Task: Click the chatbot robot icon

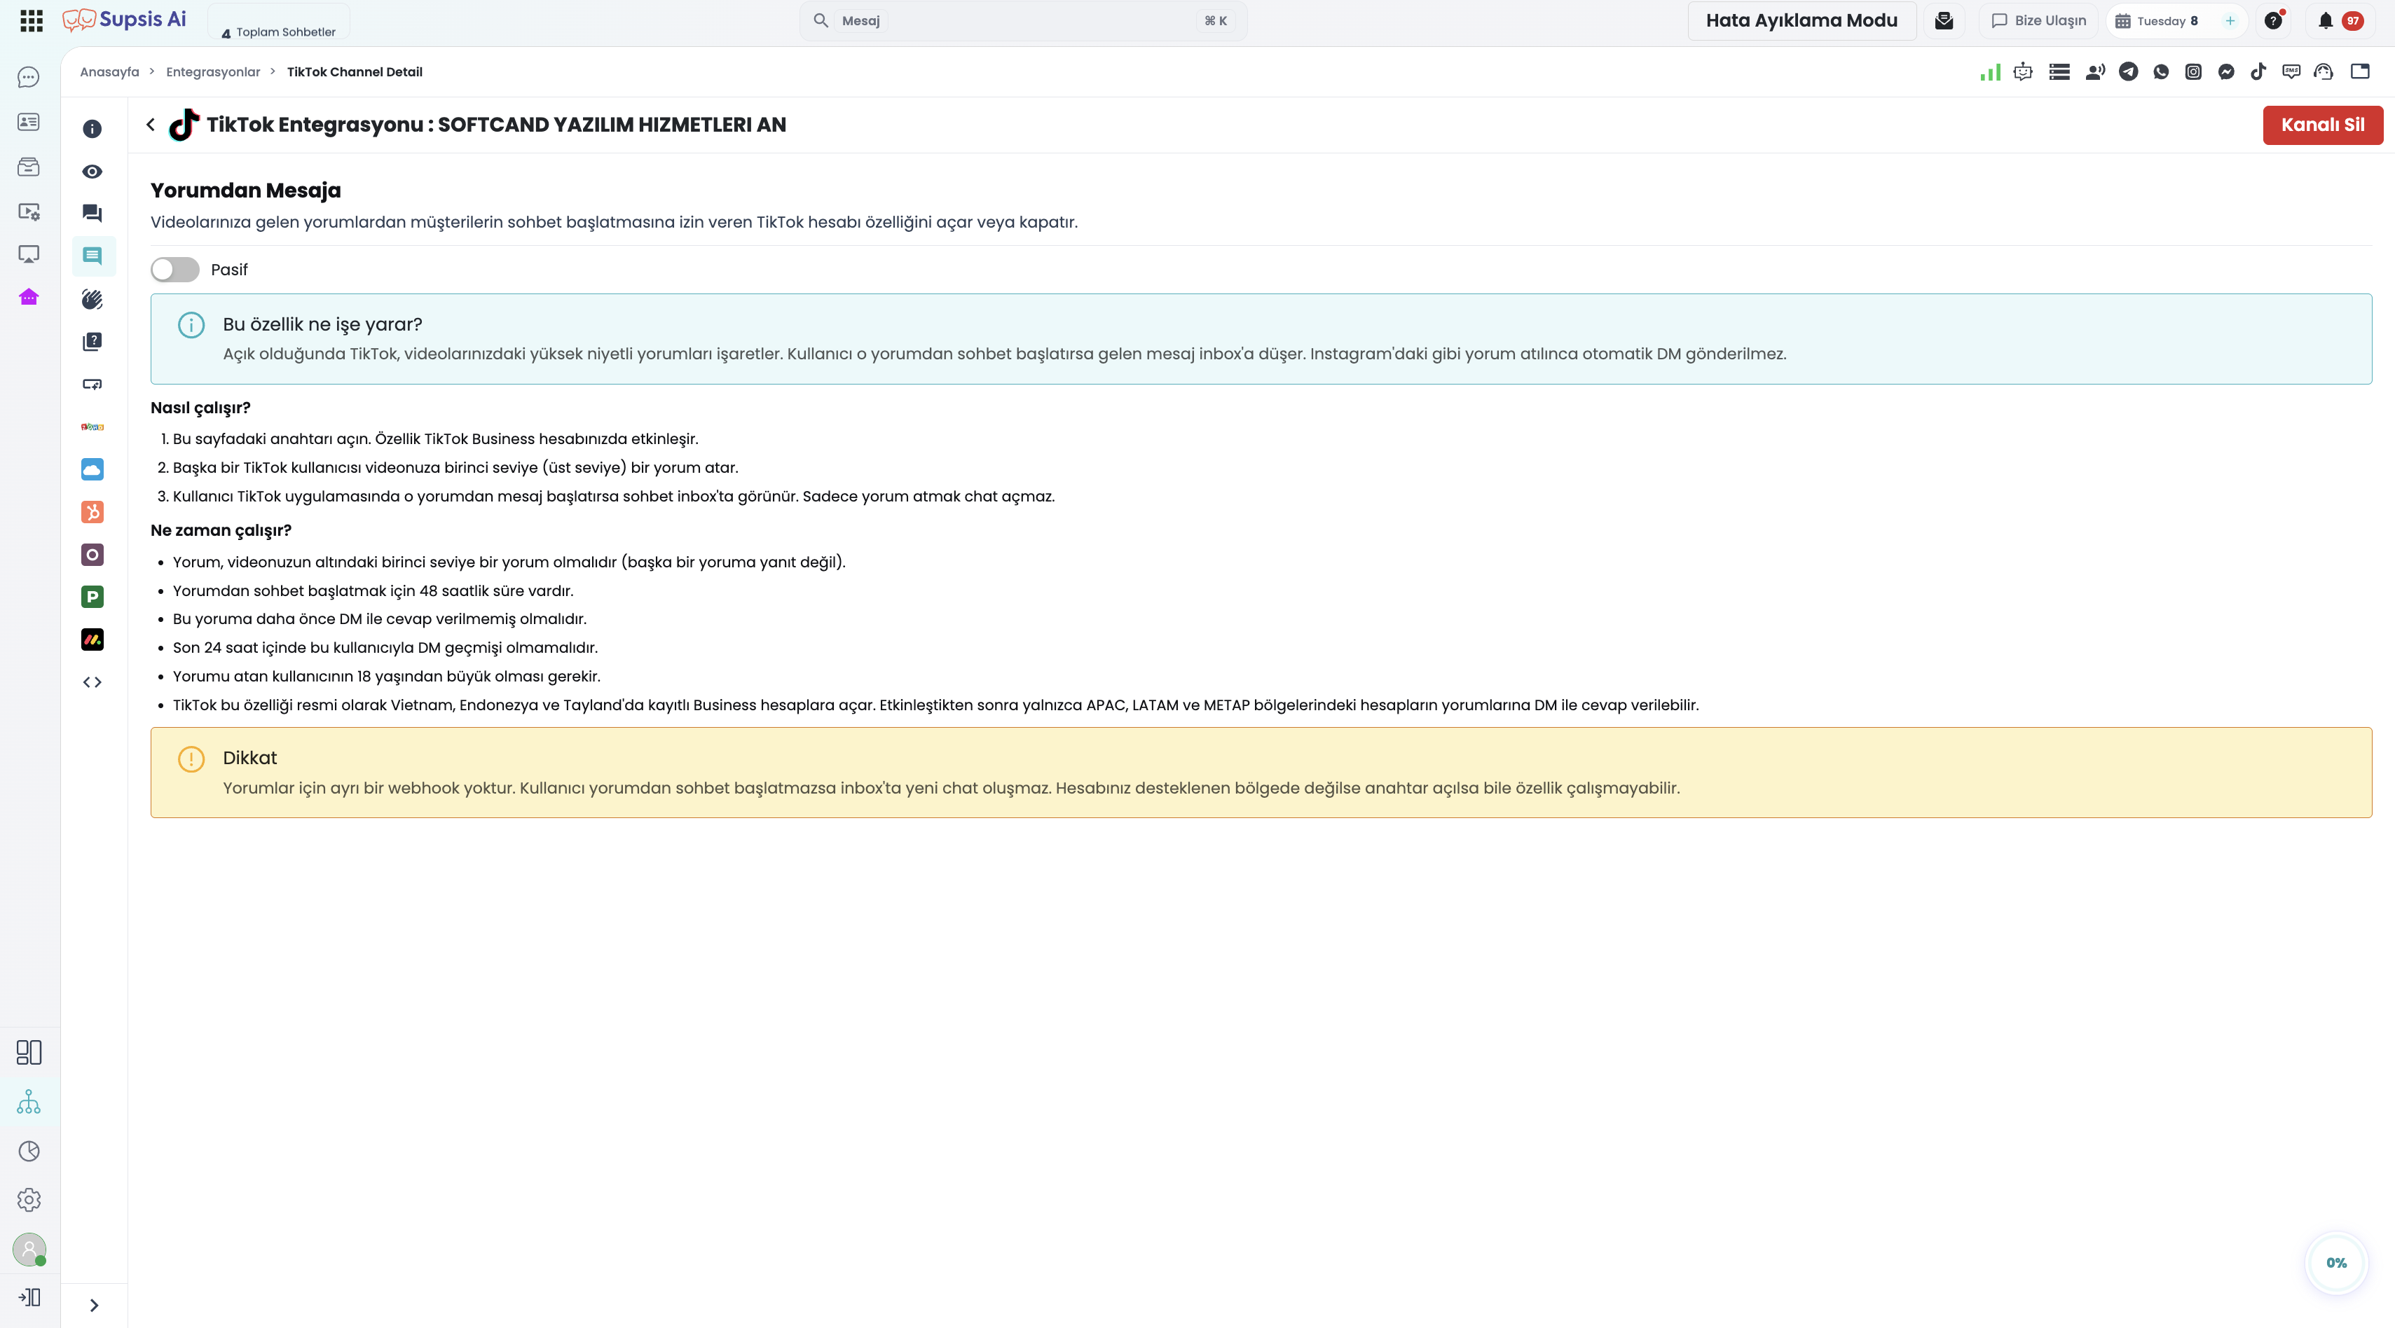Action: click(2023, 71)
